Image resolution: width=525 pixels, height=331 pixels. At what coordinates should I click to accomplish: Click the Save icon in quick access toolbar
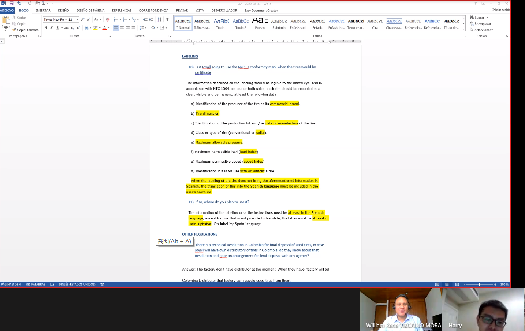pyautogui.click(x=11, y=3)
